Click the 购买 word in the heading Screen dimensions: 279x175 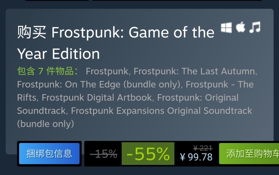(32, 33)
